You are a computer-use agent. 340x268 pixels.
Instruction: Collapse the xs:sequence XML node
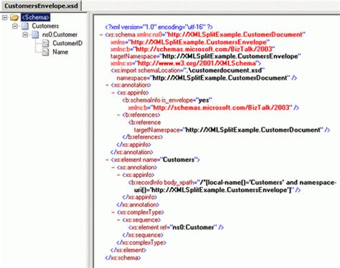point(119,220)
